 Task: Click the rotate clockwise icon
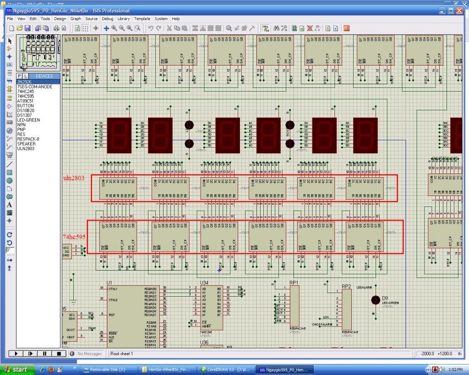[9, 234]
